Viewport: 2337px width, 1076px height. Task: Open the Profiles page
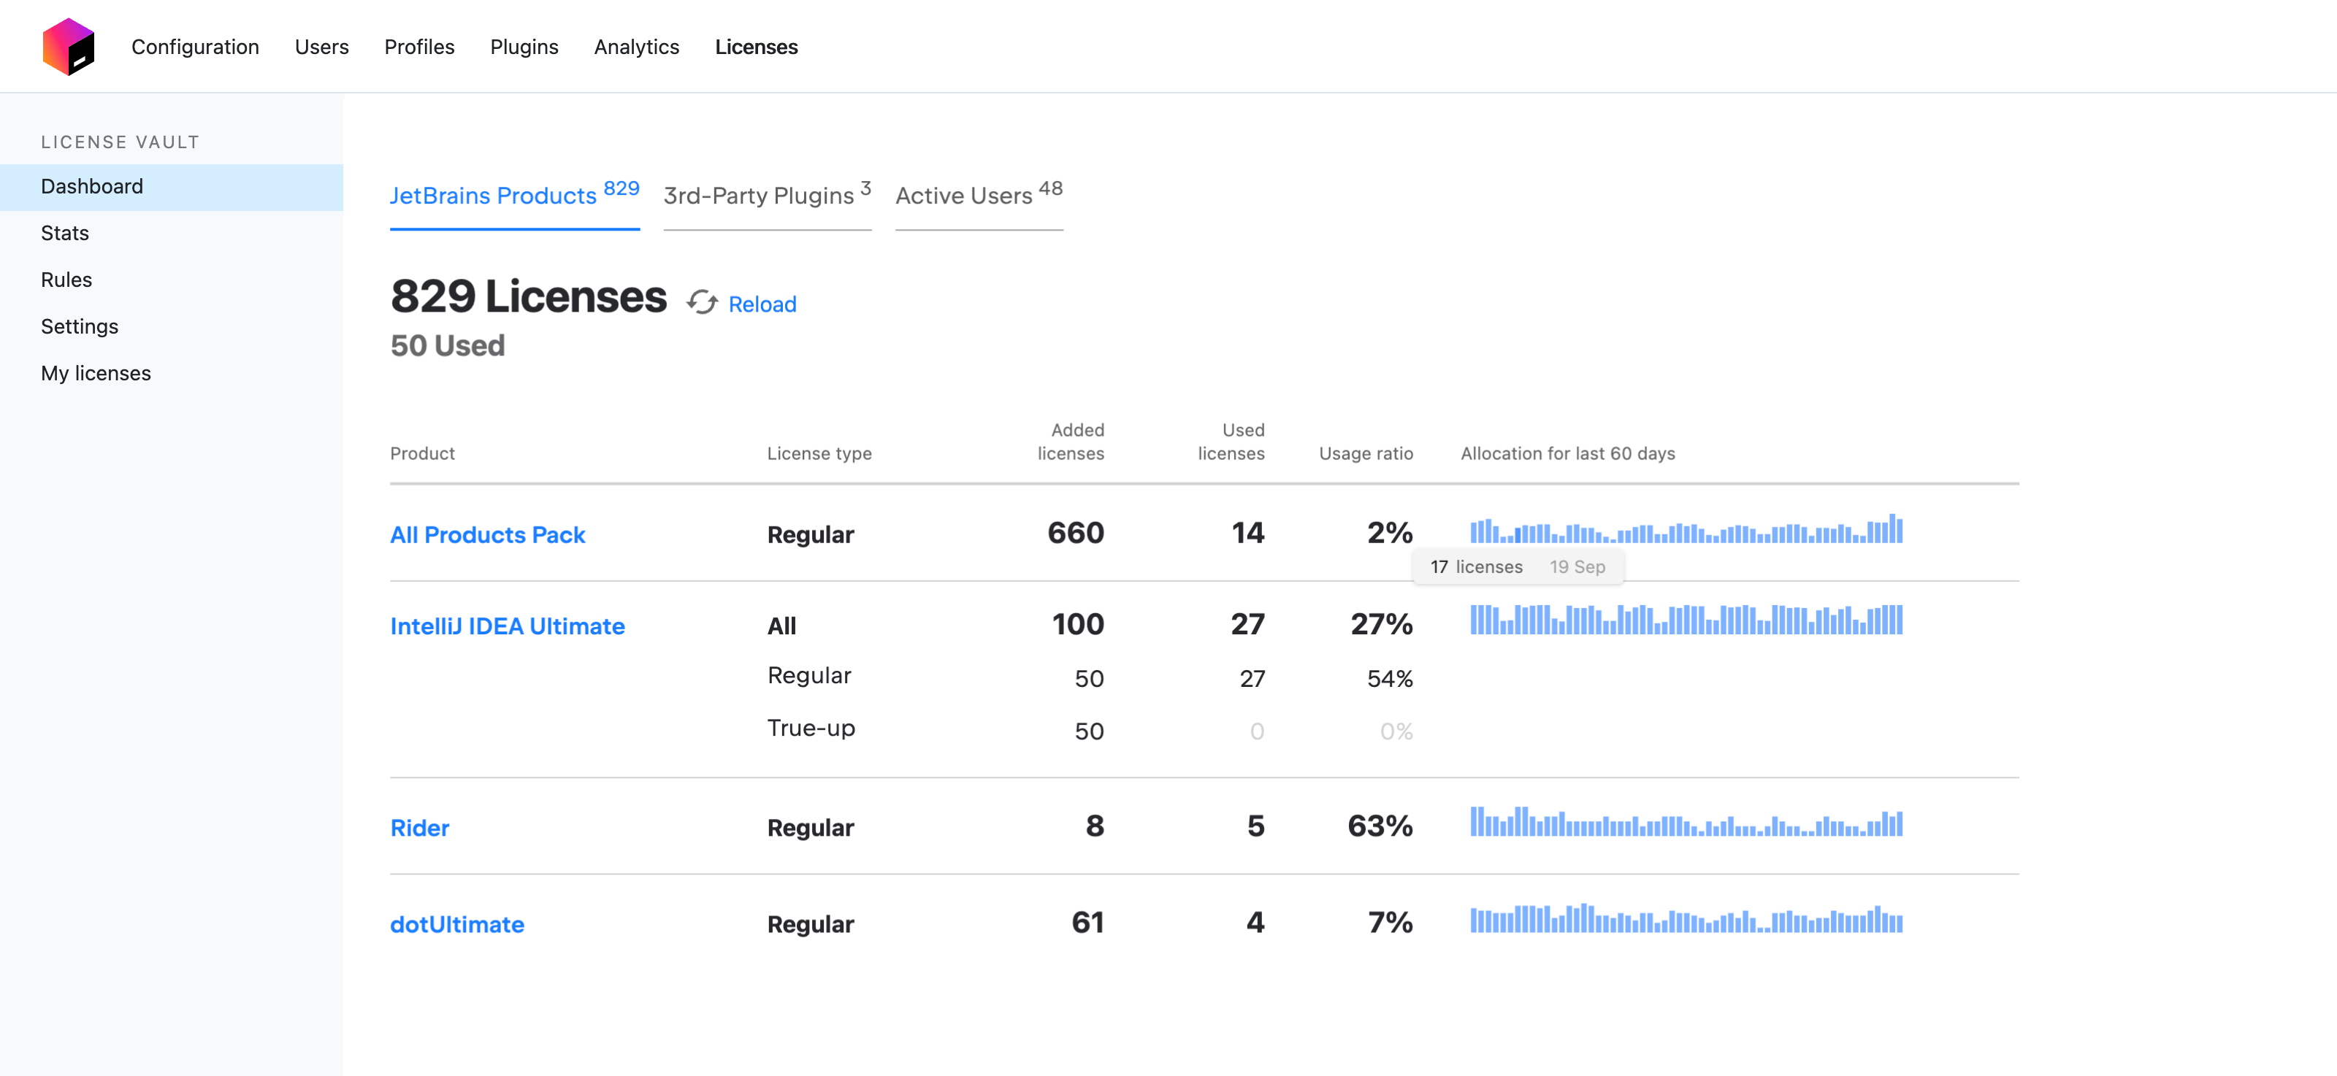pyautogui.click(x=419, y=46)
